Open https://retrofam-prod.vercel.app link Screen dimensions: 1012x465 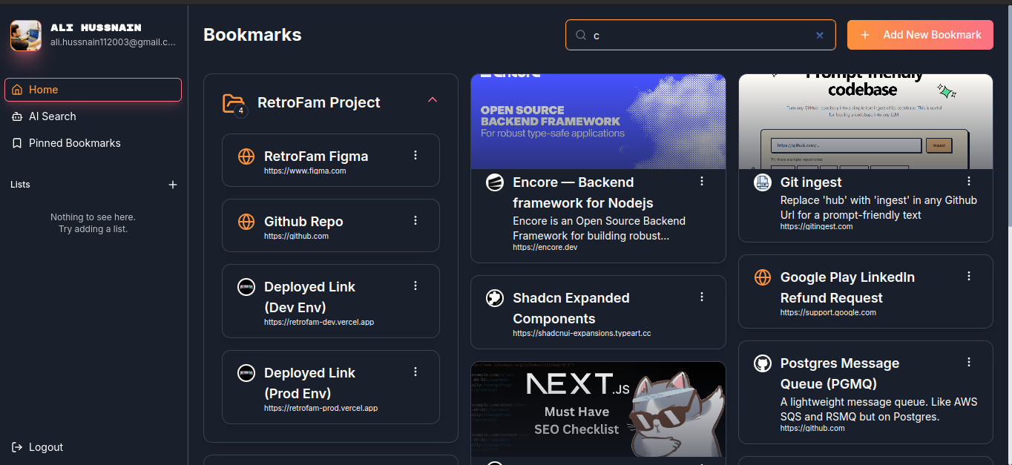pyautogui.click(x=321, y=408)
